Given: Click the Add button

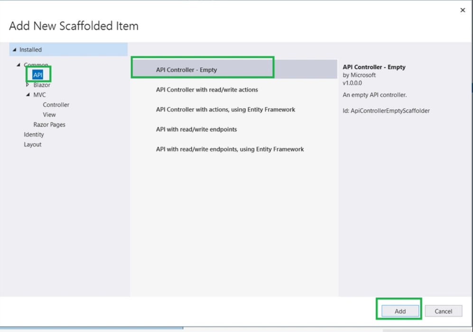Looking at the screenshot, I should 400,311.
